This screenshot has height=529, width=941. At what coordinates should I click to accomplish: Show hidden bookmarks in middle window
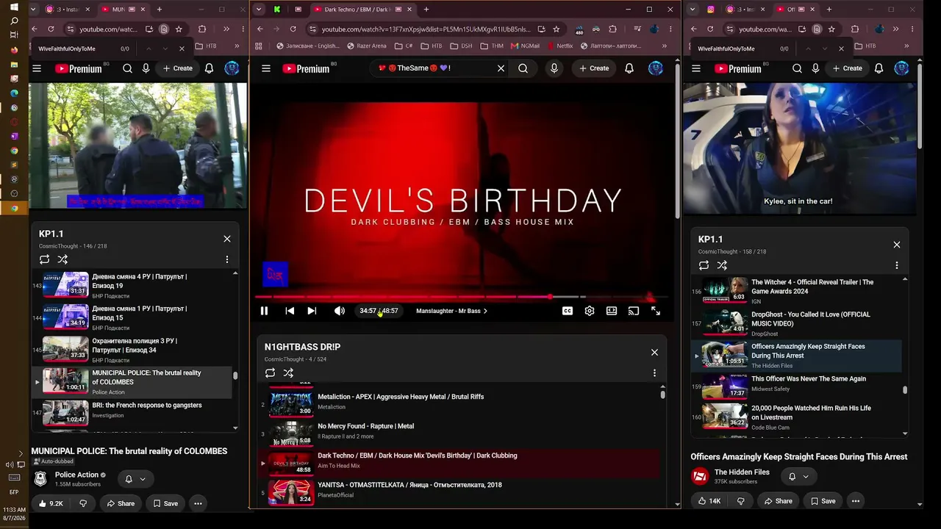point(664,46)
